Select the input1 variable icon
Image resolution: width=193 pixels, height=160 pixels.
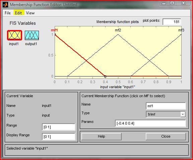[14, 35]
